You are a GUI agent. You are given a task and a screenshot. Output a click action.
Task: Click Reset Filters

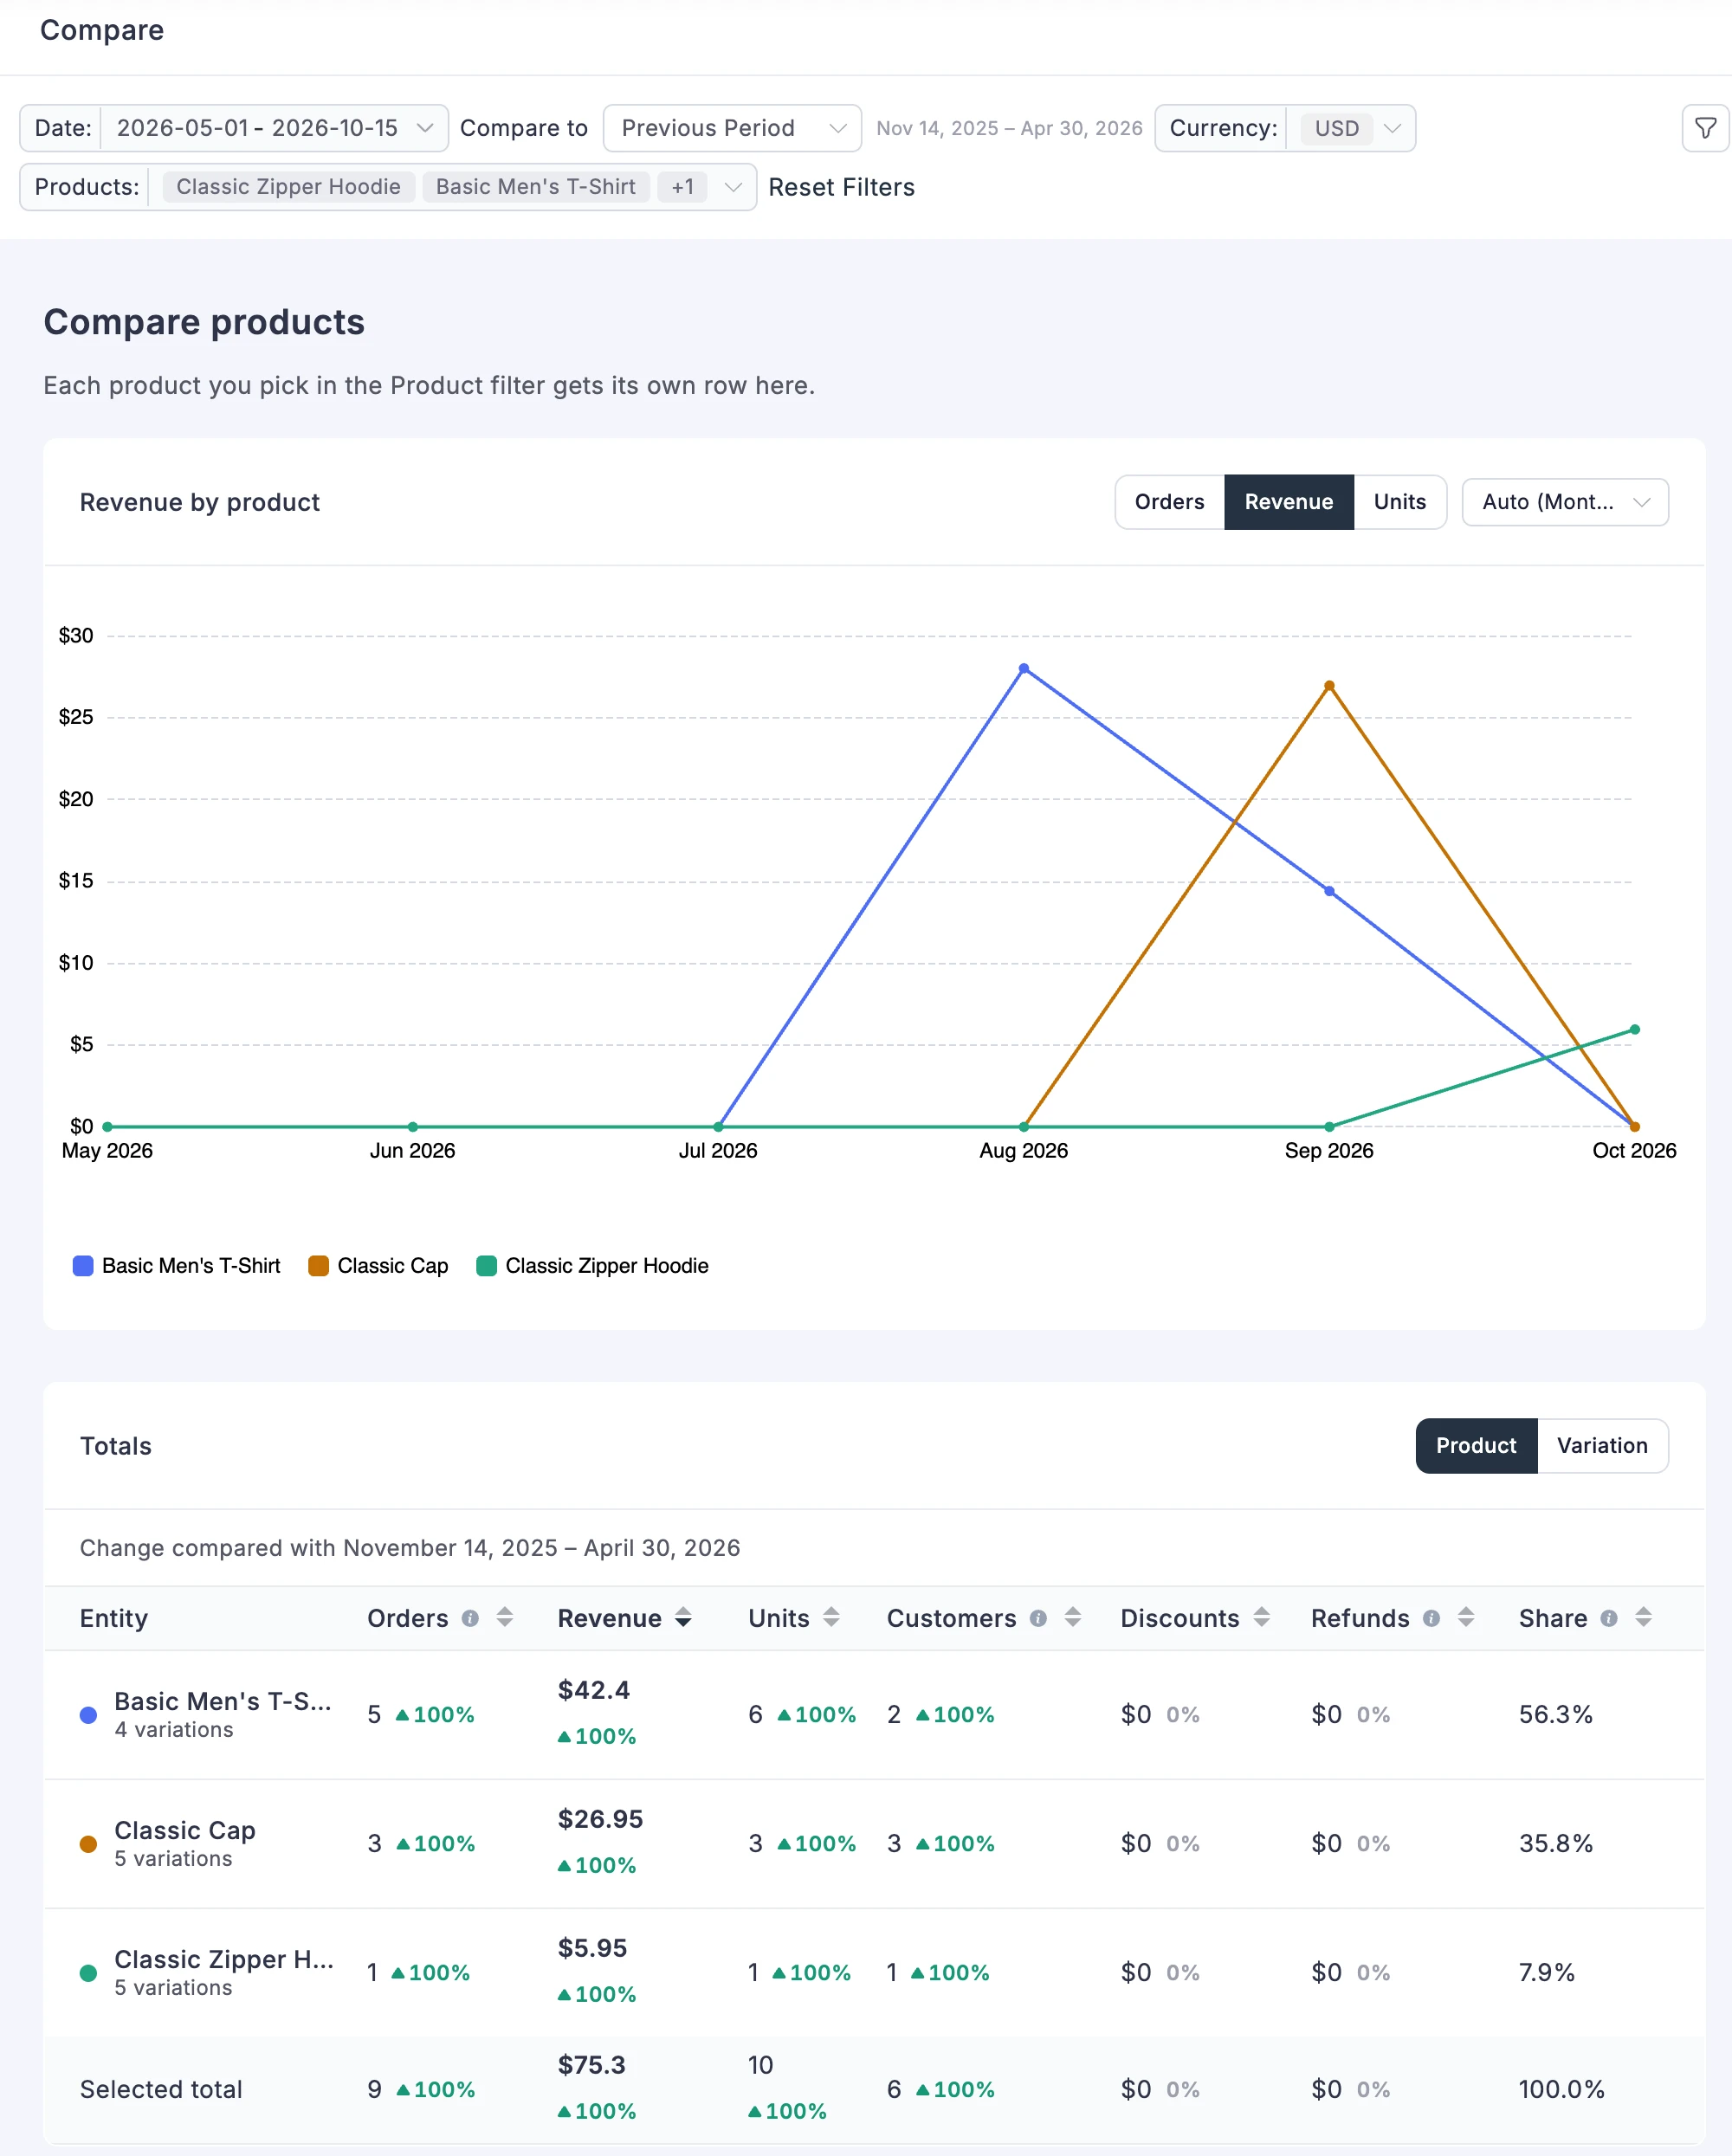pos(841,187)
